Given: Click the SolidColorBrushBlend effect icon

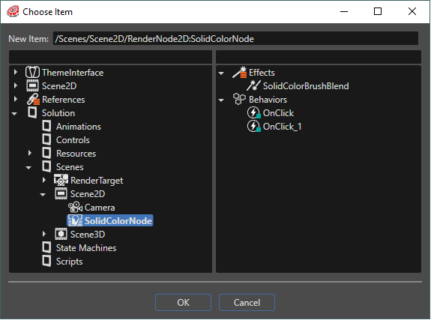Looking at the screenshot, I should pyautogui.click(x=253, y=86).
